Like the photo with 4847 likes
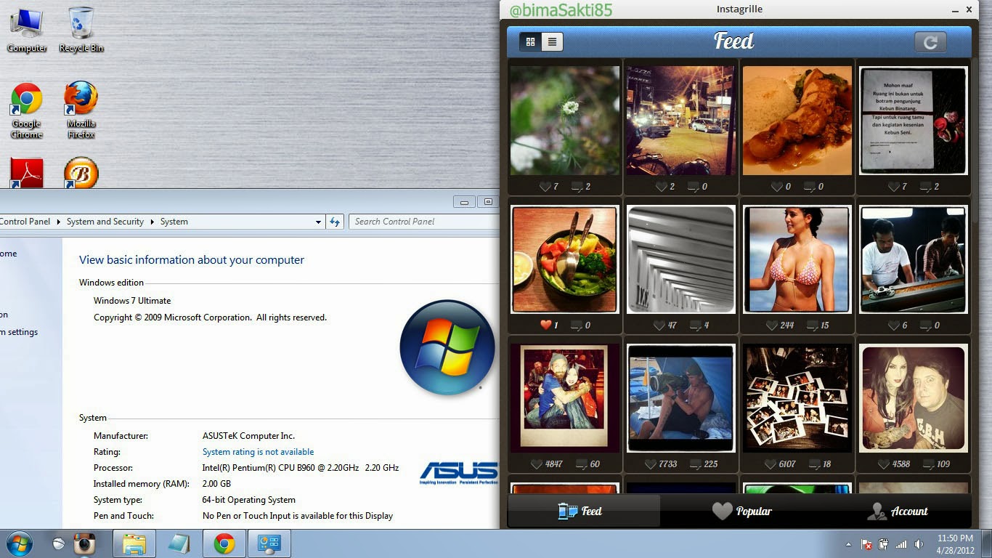The height and width of the screenshot is (558, 992). pos(537,464)
